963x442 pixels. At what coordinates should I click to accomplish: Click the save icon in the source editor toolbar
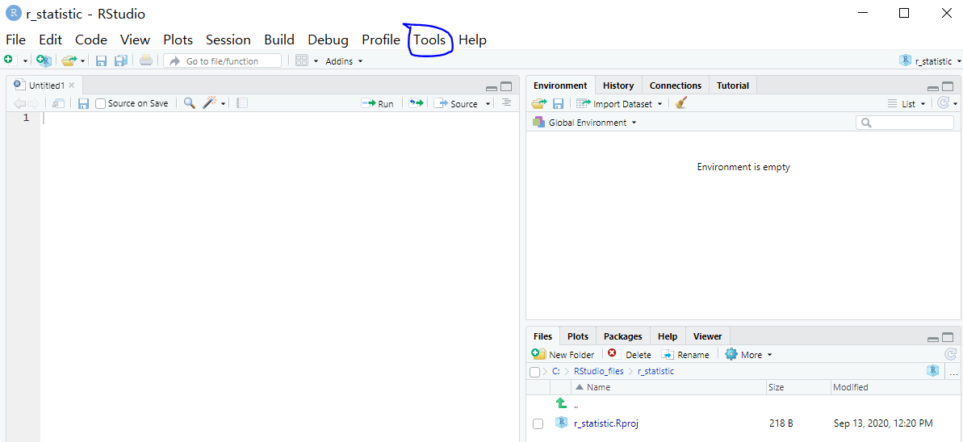point(83,103)
